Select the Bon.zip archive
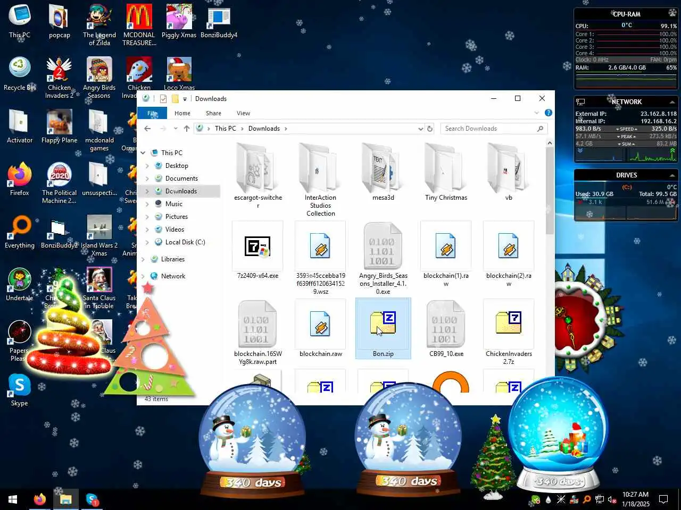Viewport: 681px width, 510px height. [x=383, y=328]
